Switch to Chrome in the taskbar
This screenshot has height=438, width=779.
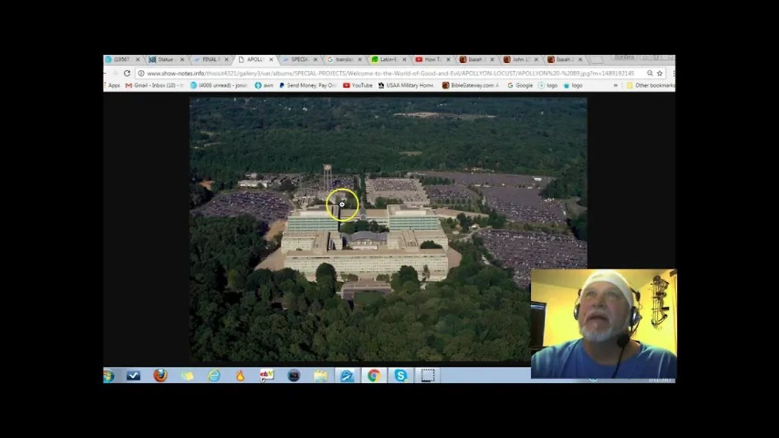click(x=374, y=375)
